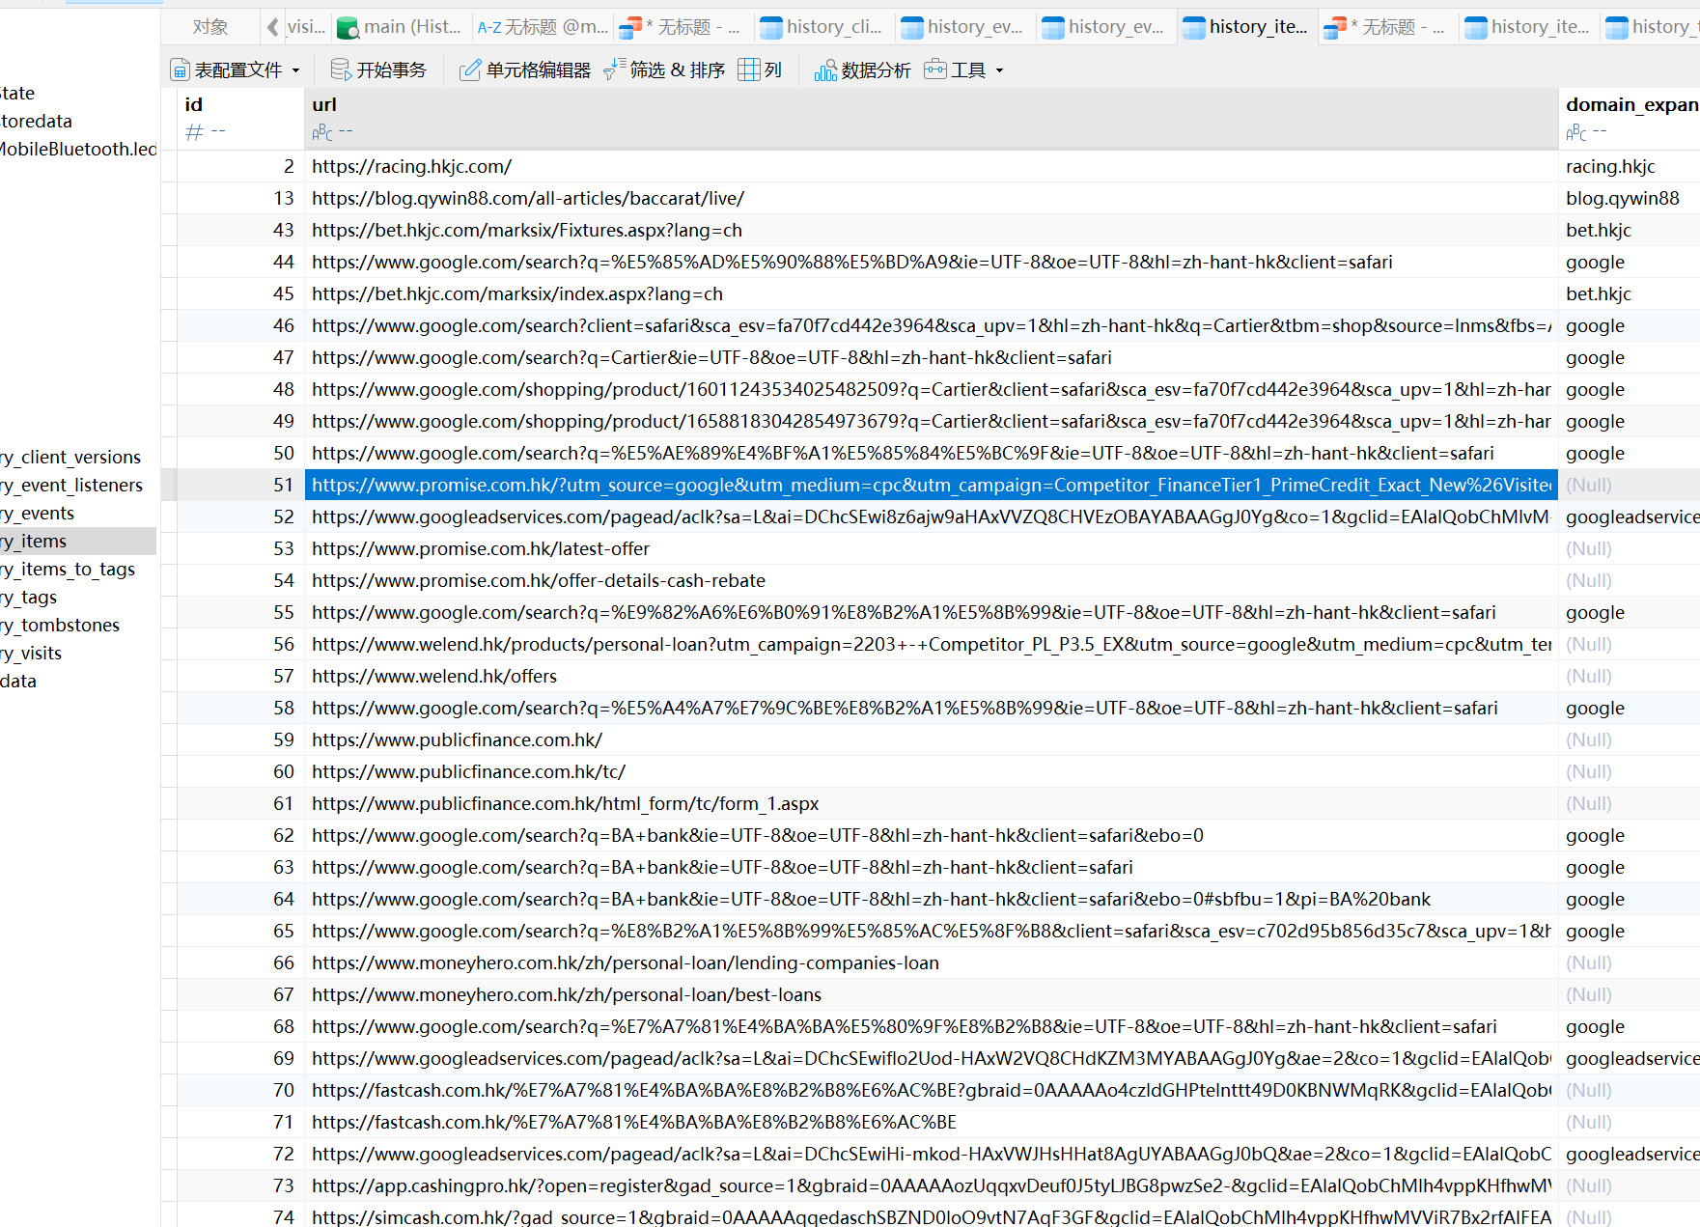Select the id column header
Viewport: 1700px width, 1227px height.
240,118
